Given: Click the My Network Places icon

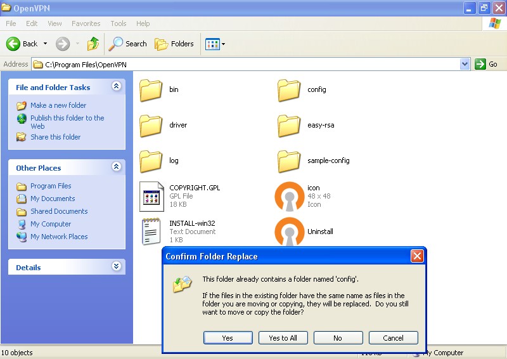Looking at the screenshot, I should (x=22, y=237).
